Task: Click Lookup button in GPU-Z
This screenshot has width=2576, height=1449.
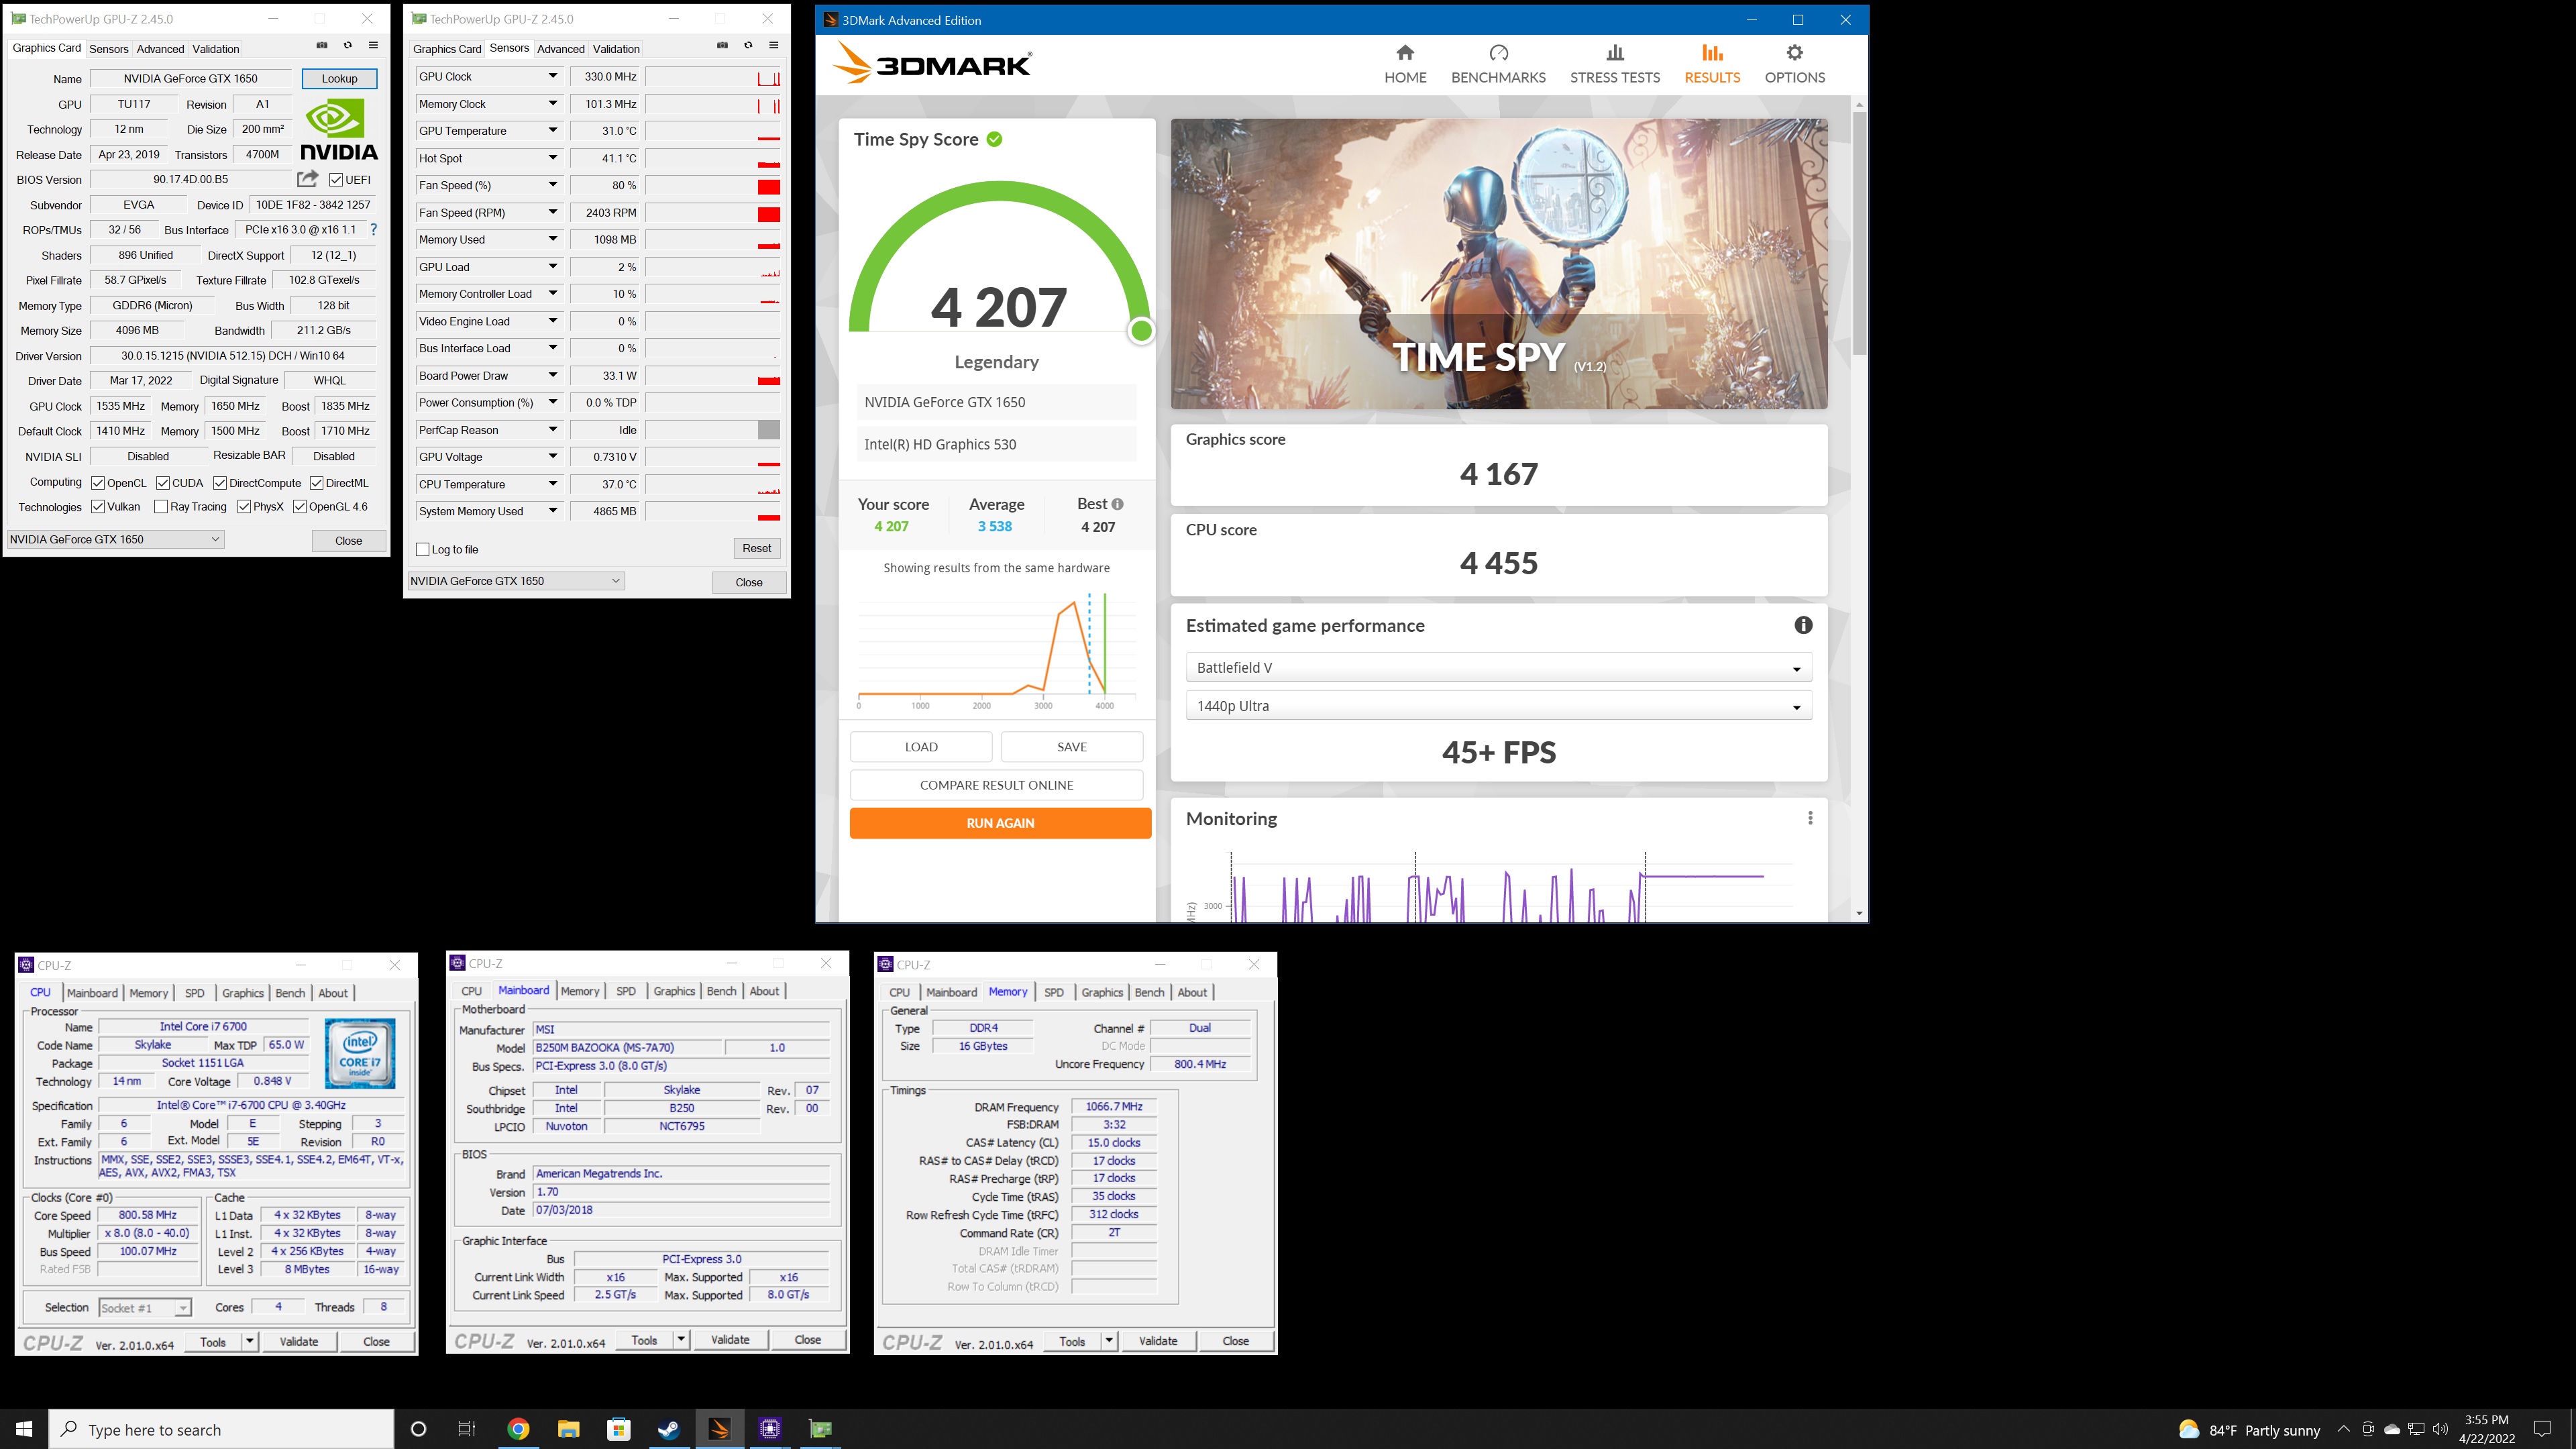Action: (339, 78)
